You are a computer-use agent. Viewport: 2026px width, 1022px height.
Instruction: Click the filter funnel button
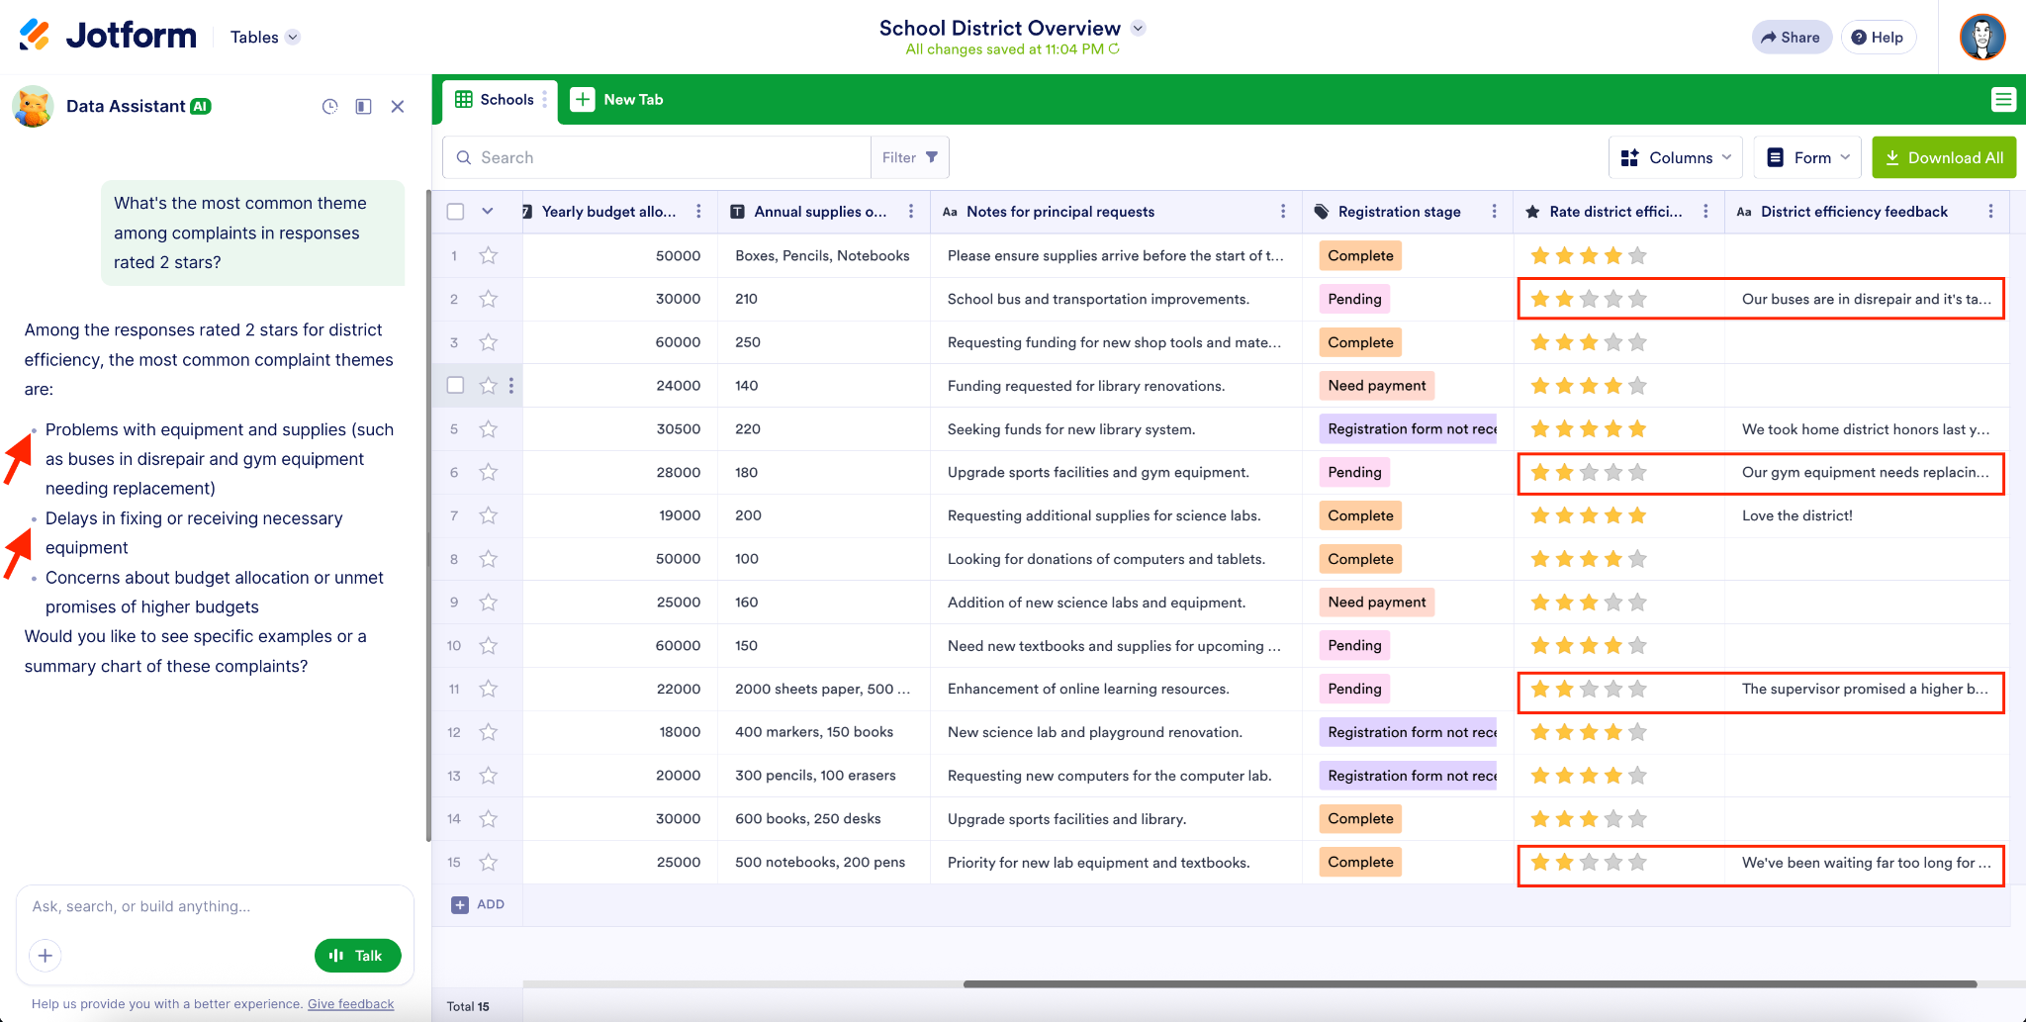(x=910, y=157)
